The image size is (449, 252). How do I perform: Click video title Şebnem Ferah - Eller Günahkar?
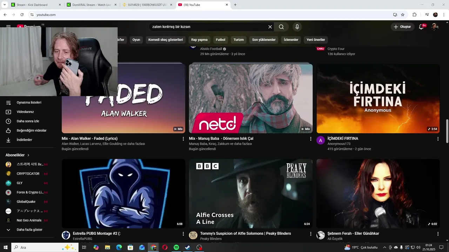click(x=353, y=233)
